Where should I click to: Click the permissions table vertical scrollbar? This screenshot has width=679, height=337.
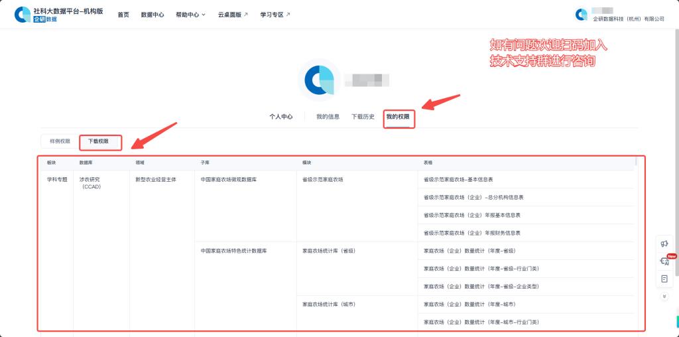coord(636,161)
